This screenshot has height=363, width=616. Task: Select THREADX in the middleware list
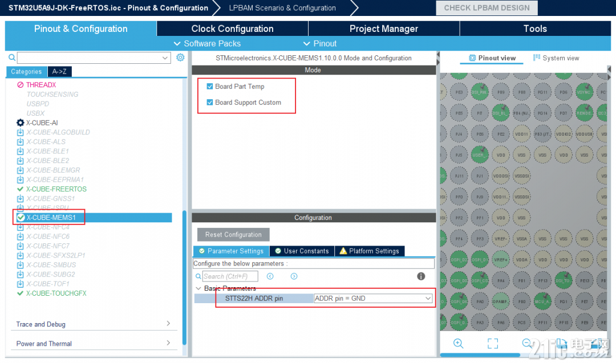(x=41, y=85)
